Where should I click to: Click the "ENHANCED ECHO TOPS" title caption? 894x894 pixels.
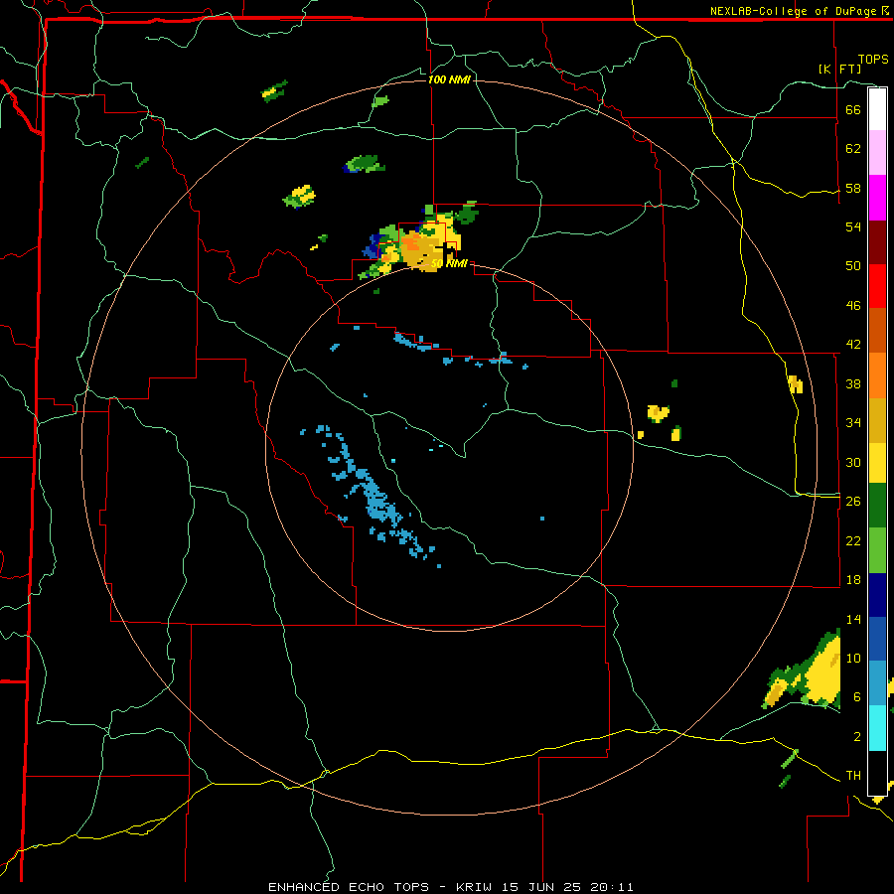(349, 887)
